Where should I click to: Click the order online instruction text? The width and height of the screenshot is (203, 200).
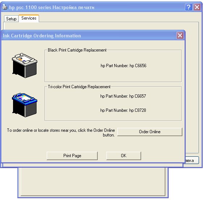pyautogui.click(x=61, y=132)
